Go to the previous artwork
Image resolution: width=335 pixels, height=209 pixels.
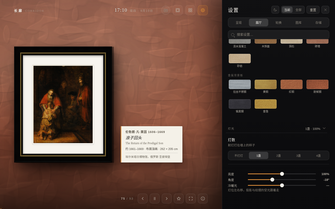tap(143, 199)
